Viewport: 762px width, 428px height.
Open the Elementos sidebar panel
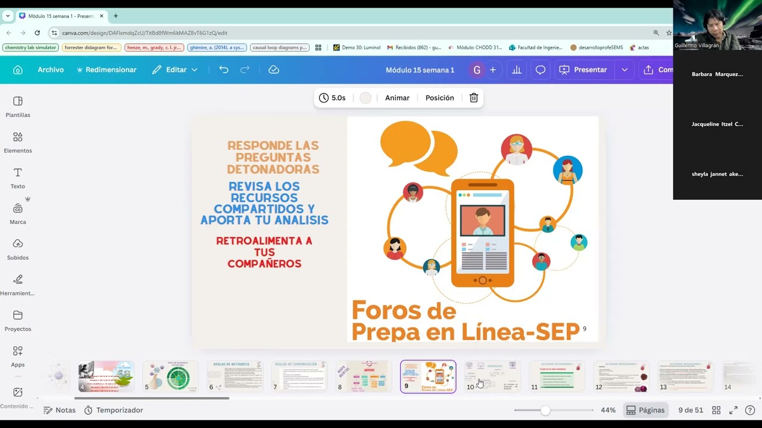[18, 143]
